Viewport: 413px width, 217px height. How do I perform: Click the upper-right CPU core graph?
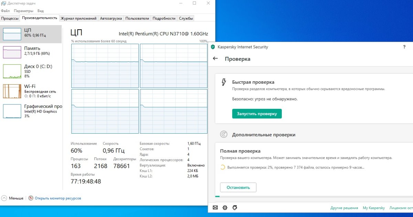174,66
